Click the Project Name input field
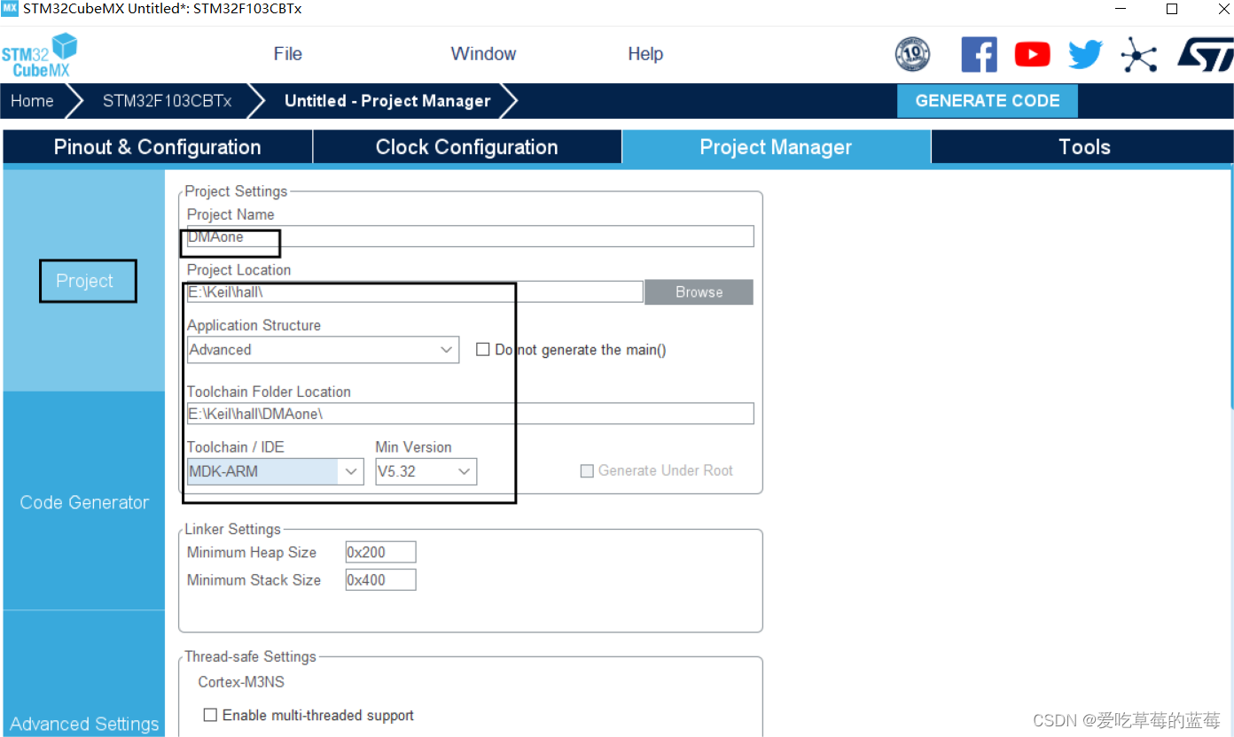1234x737 pixels. pos(470,237)
